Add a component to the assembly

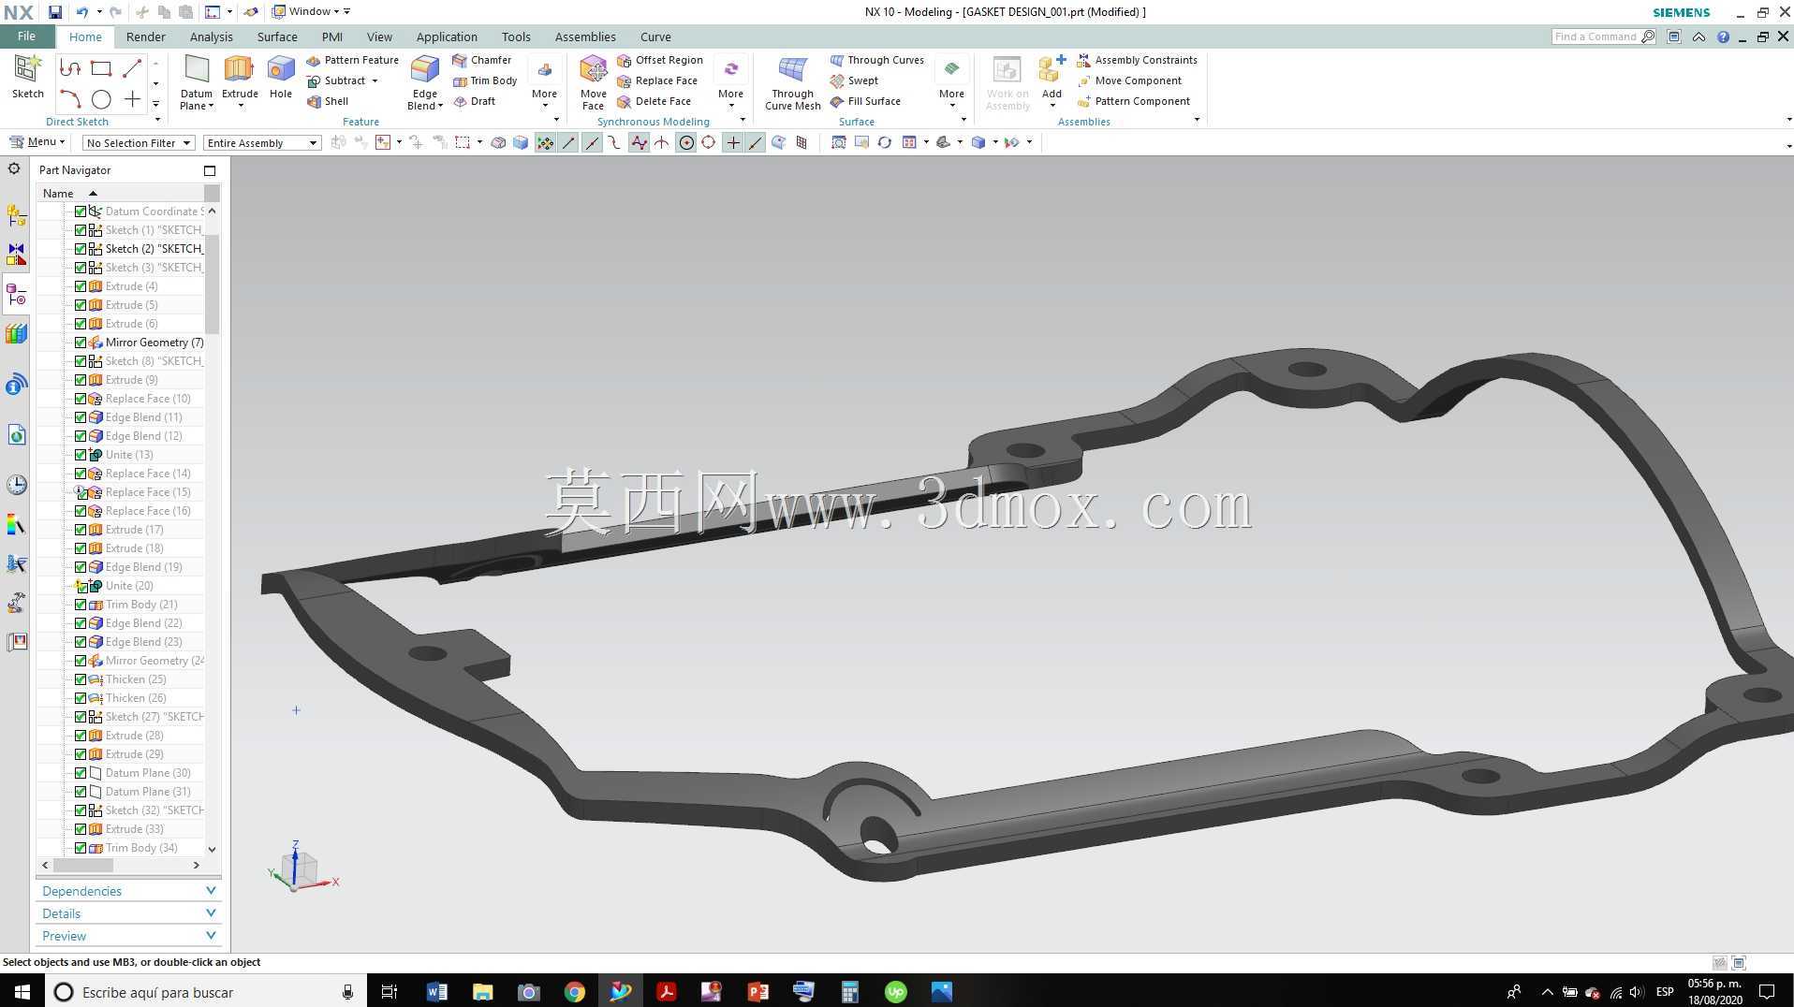point(1051,79)
